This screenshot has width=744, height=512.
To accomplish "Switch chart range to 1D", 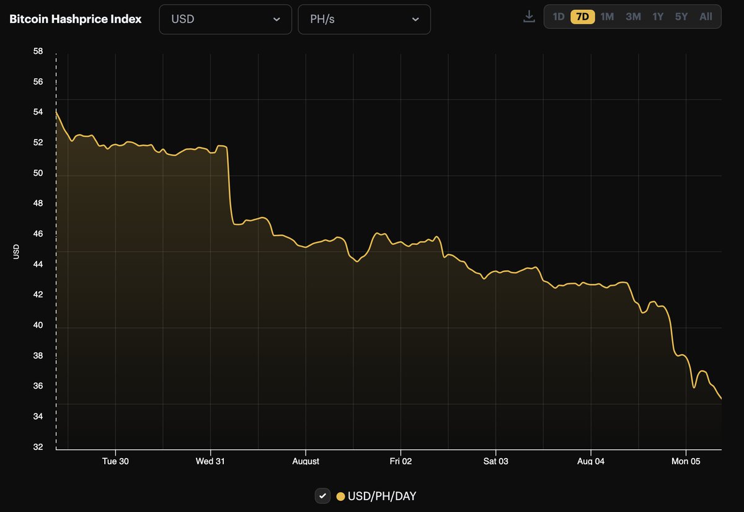I will [x=558, y=17].
